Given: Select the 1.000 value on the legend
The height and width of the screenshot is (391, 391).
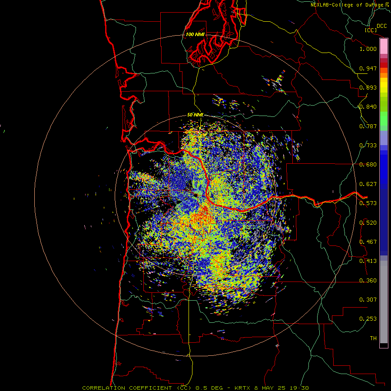Looking at the screenshot, I should (x=368, y=49).
